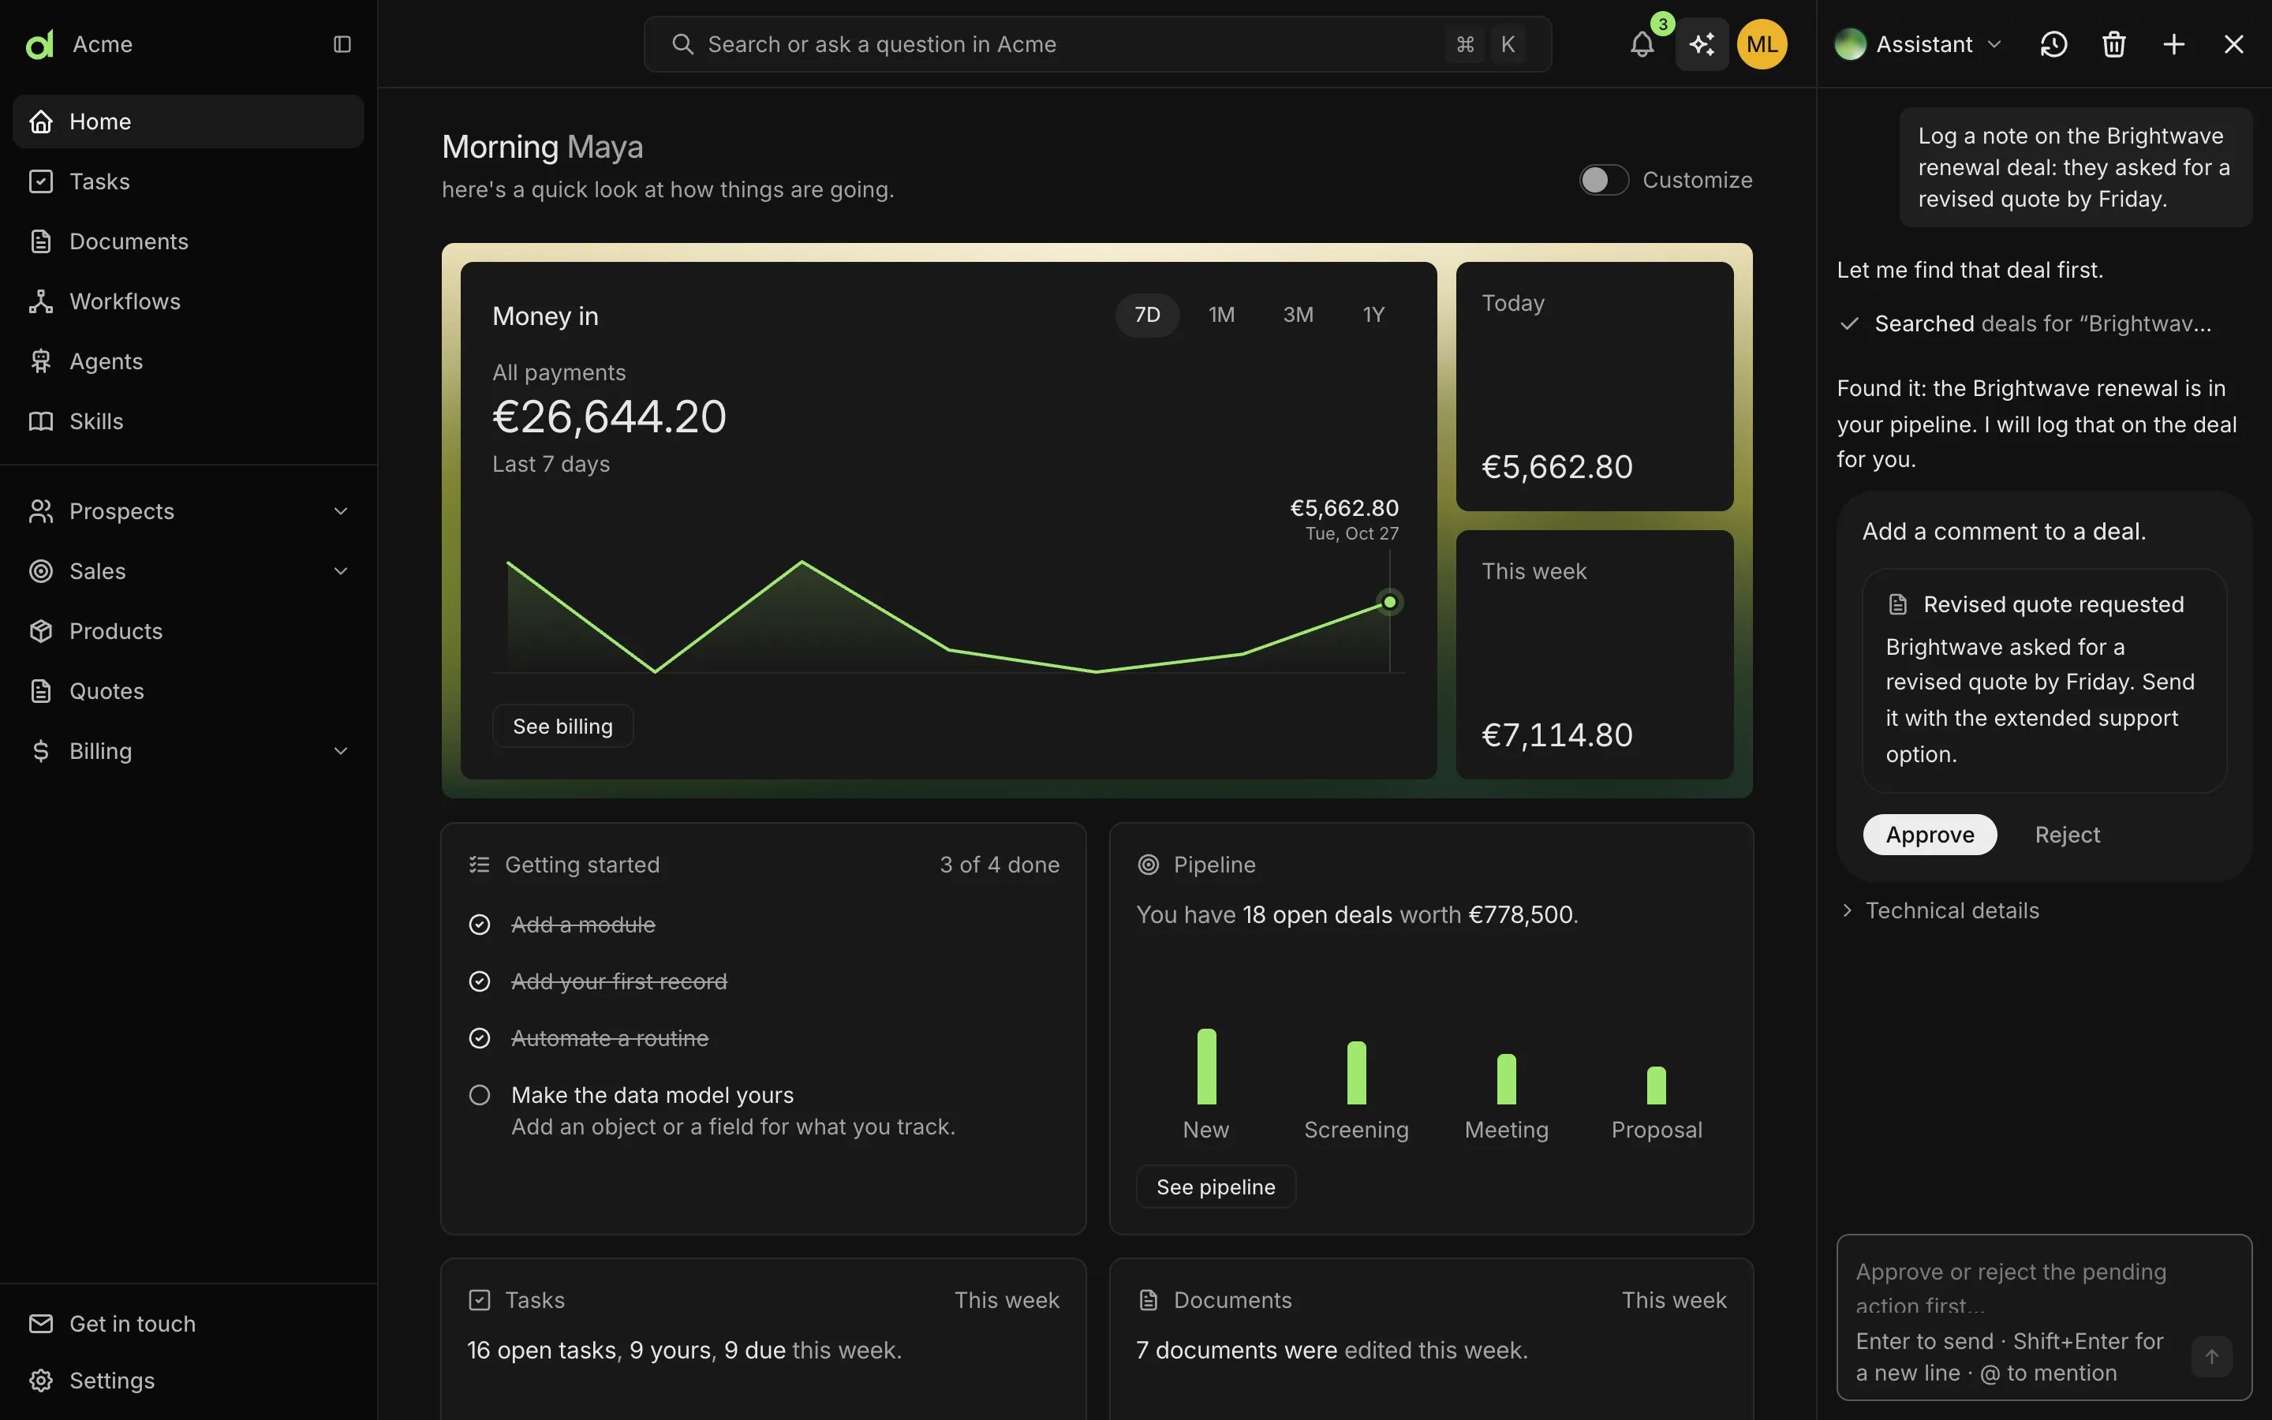Screen dimensions: 2272x1420
Task: Focus the Acme search field
Action: click(1097, 44)
